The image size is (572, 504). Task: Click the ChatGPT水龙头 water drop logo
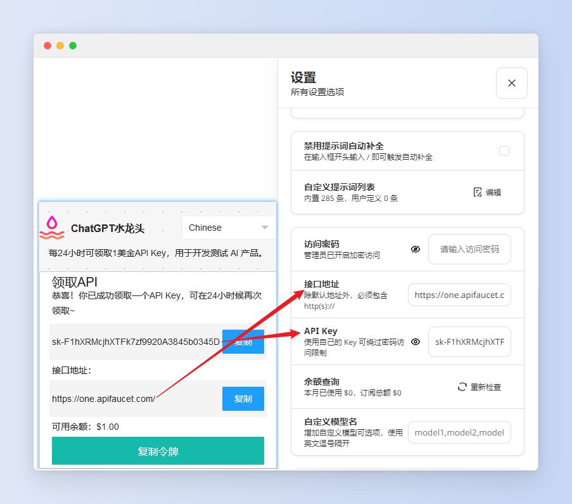pos(52,228)
